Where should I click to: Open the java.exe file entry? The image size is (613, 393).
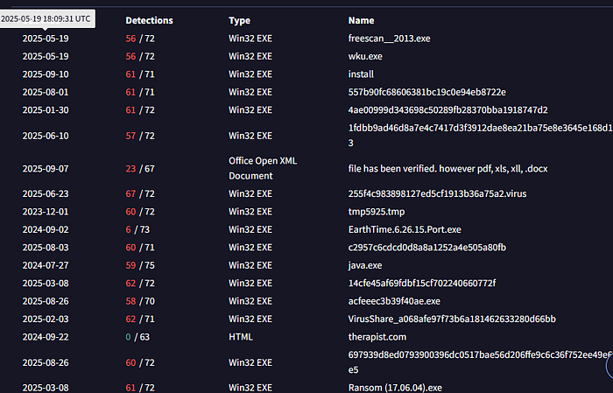pos(365,265)
